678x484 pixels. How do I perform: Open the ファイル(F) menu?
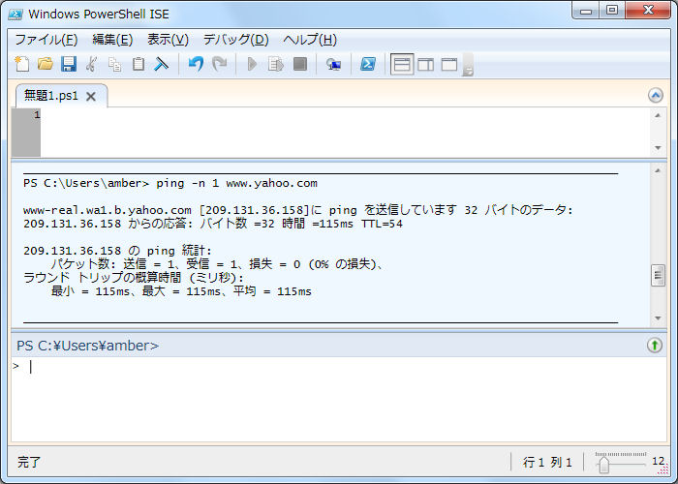[46, 40]
